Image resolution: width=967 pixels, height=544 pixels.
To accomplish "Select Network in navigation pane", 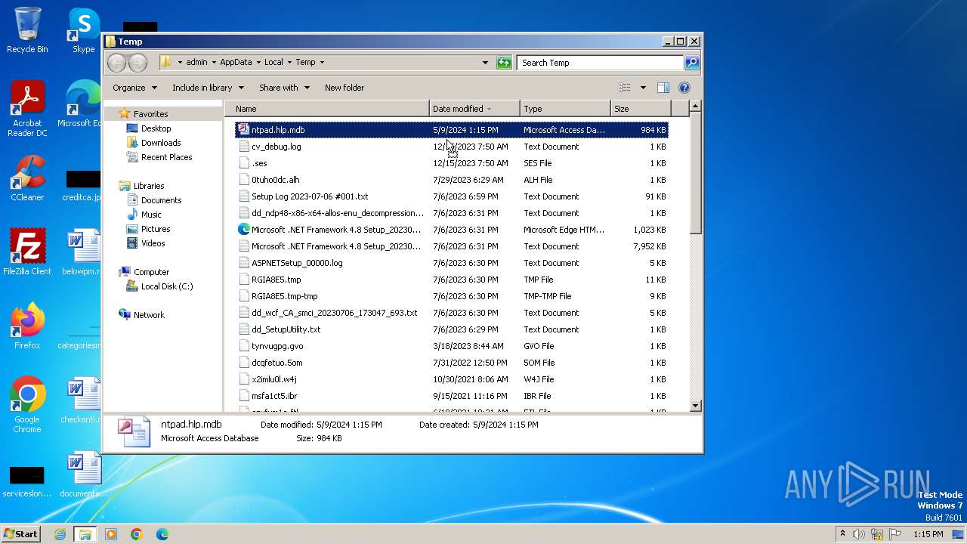I will click(x=149, y=315).
